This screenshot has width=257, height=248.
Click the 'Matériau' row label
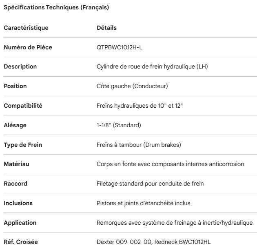pyautogui.click(x=16, y=164)
